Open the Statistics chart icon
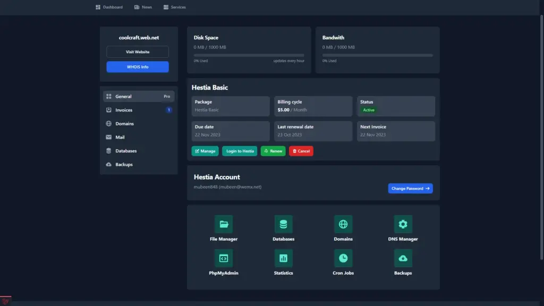The height and width of the screenshot is (306, 544). [283, 258]
